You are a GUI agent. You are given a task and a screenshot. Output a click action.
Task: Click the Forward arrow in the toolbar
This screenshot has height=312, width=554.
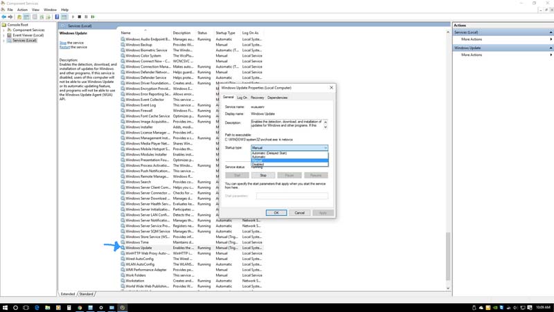10,17
